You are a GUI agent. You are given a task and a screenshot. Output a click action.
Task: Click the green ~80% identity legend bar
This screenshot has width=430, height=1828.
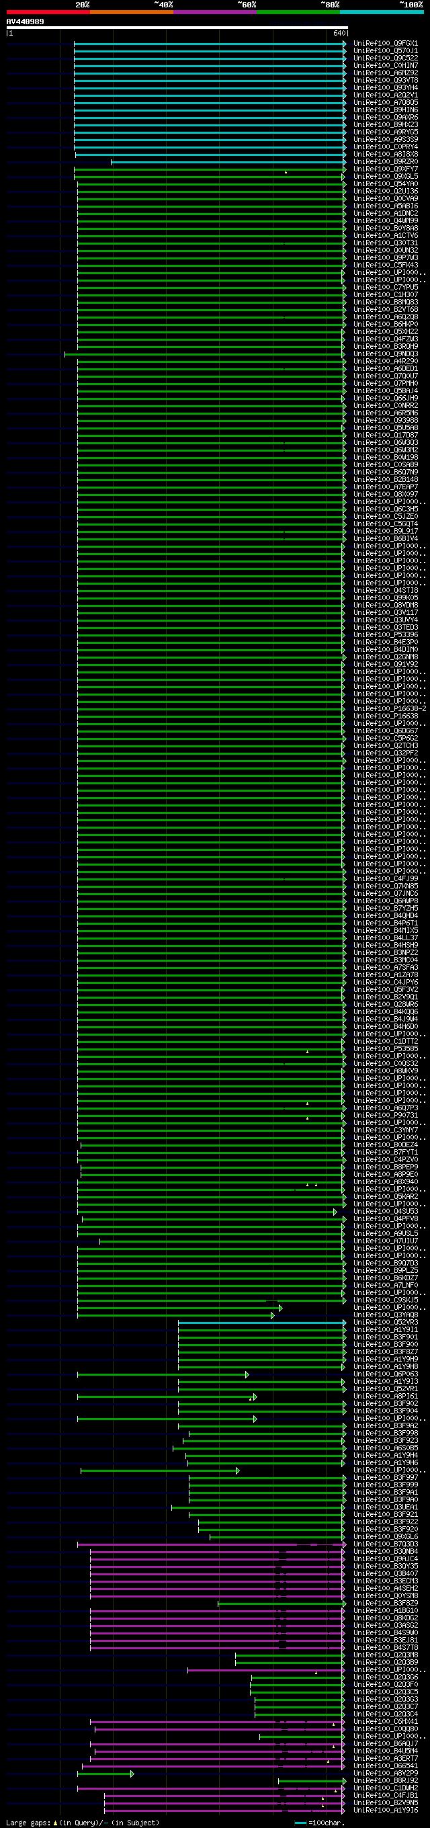[298, 12]
